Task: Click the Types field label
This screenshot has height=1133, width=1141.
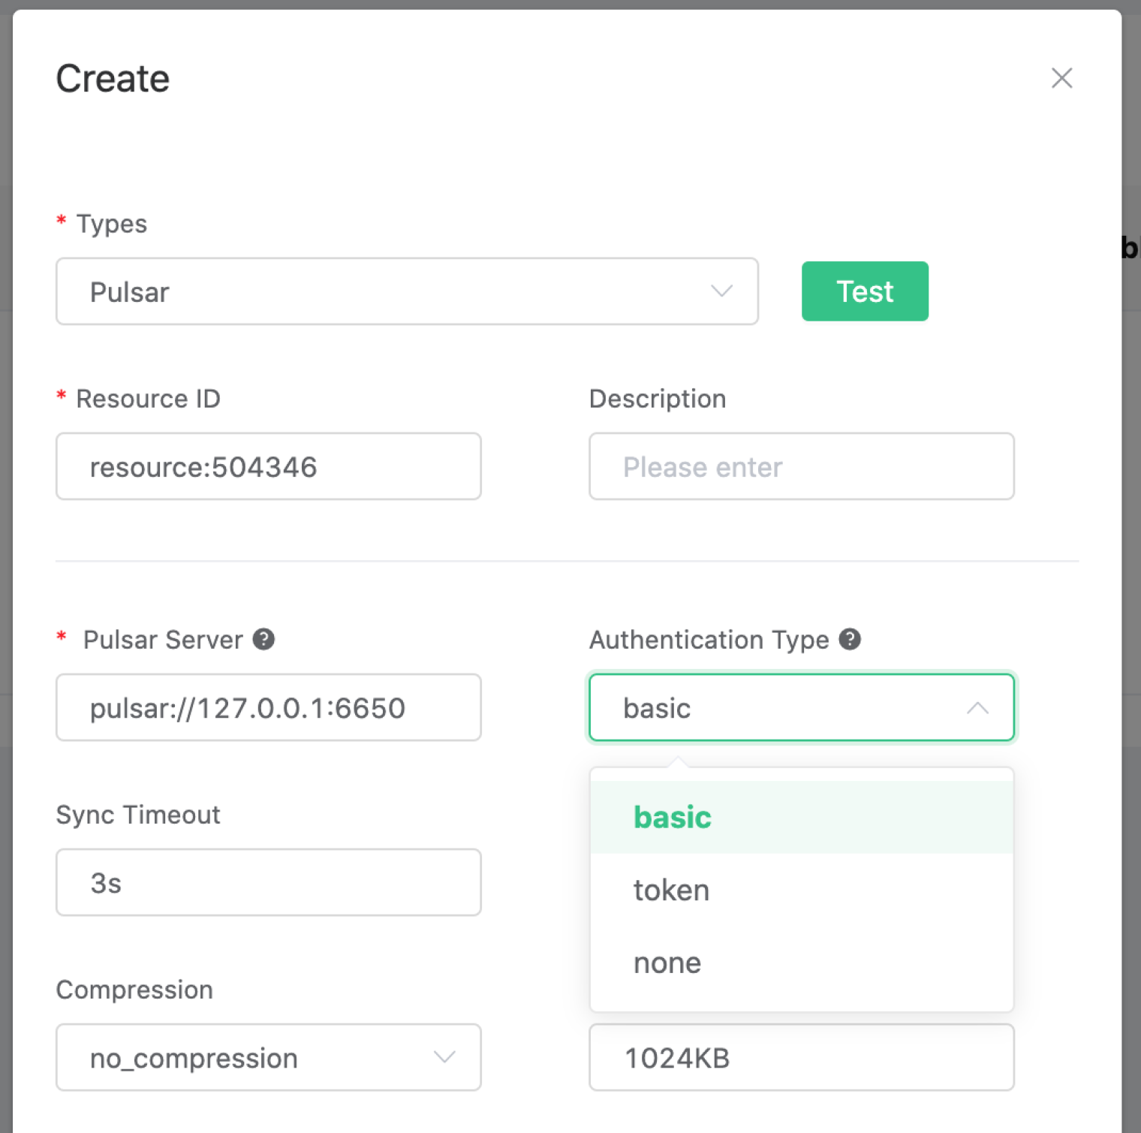Action: pos(112,224)
